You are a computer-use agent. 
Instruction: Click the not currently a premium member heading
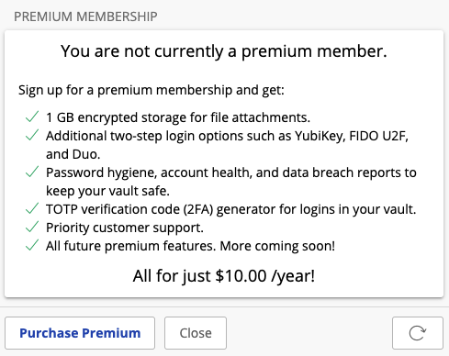coord(224,51)
